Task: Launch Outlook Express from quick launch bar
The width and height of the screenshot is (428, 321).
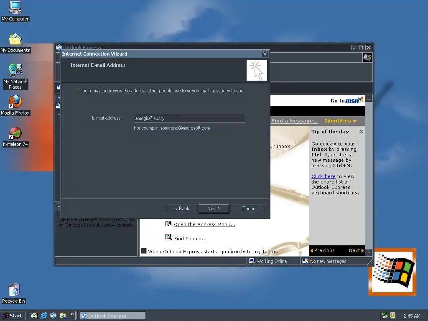Action: click(53, 316)
